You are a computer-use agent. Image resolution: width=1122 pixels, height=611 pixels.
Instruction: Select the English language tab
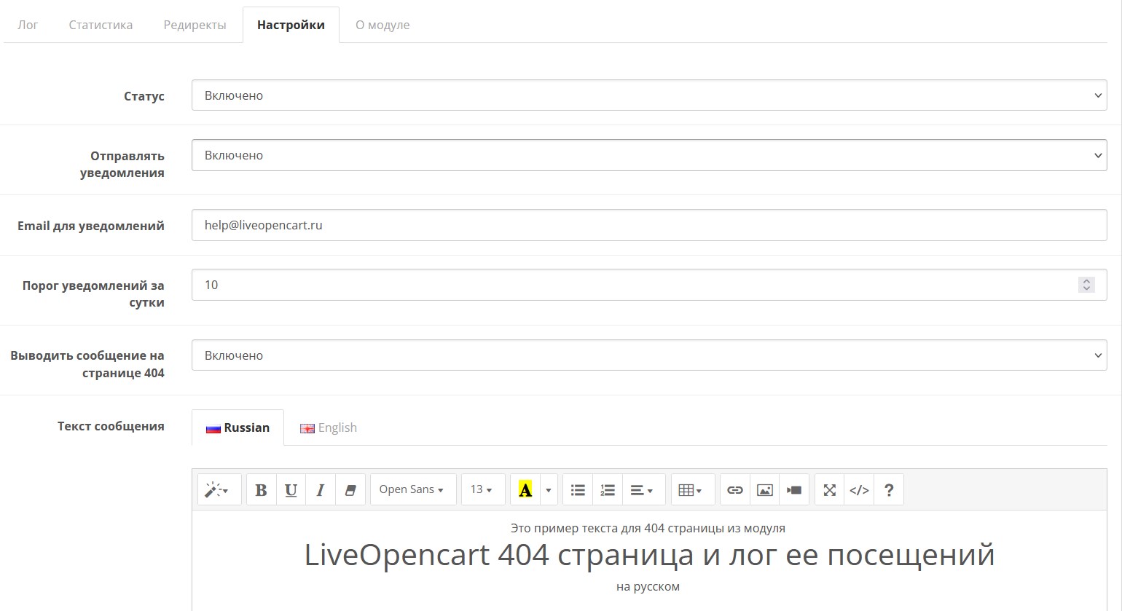[329, 427]
